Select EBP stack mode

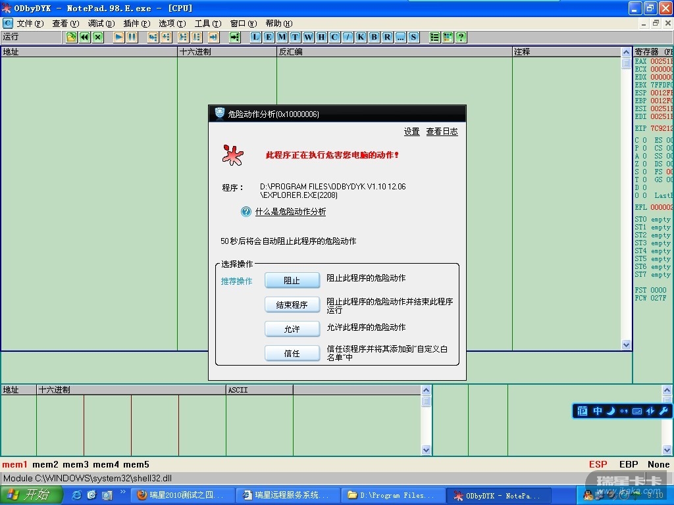(x=629, y=464)
